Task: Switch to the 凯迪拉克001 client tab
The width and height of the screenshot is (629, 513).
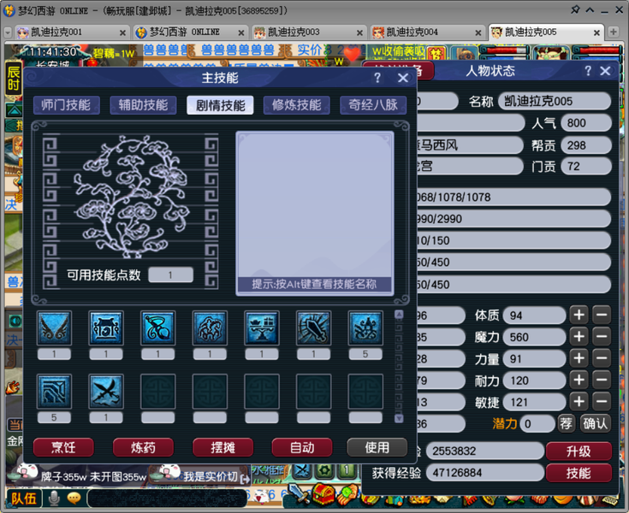Action: tap(71, 32)
